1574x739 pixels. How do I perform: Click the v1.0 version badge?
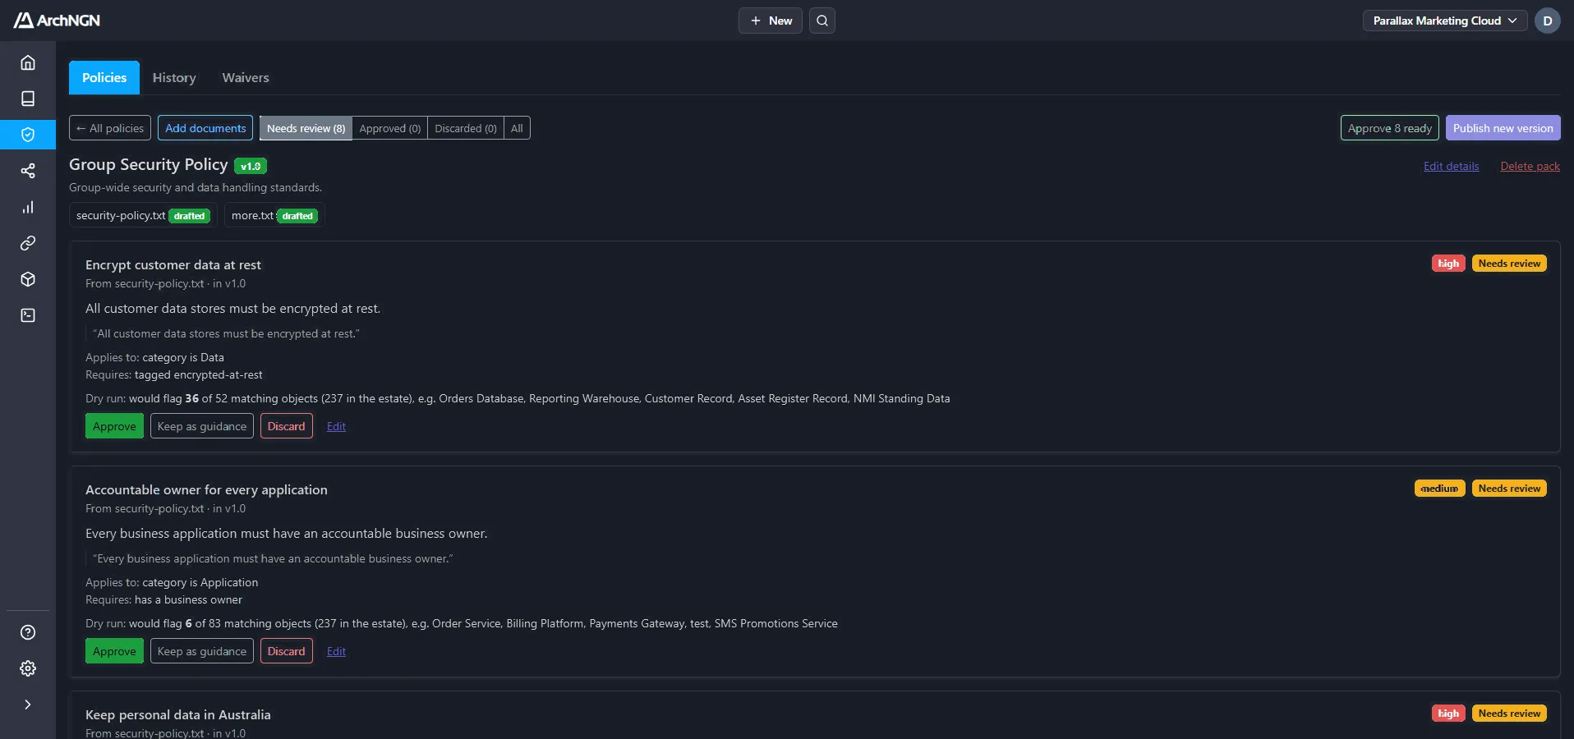251,166
